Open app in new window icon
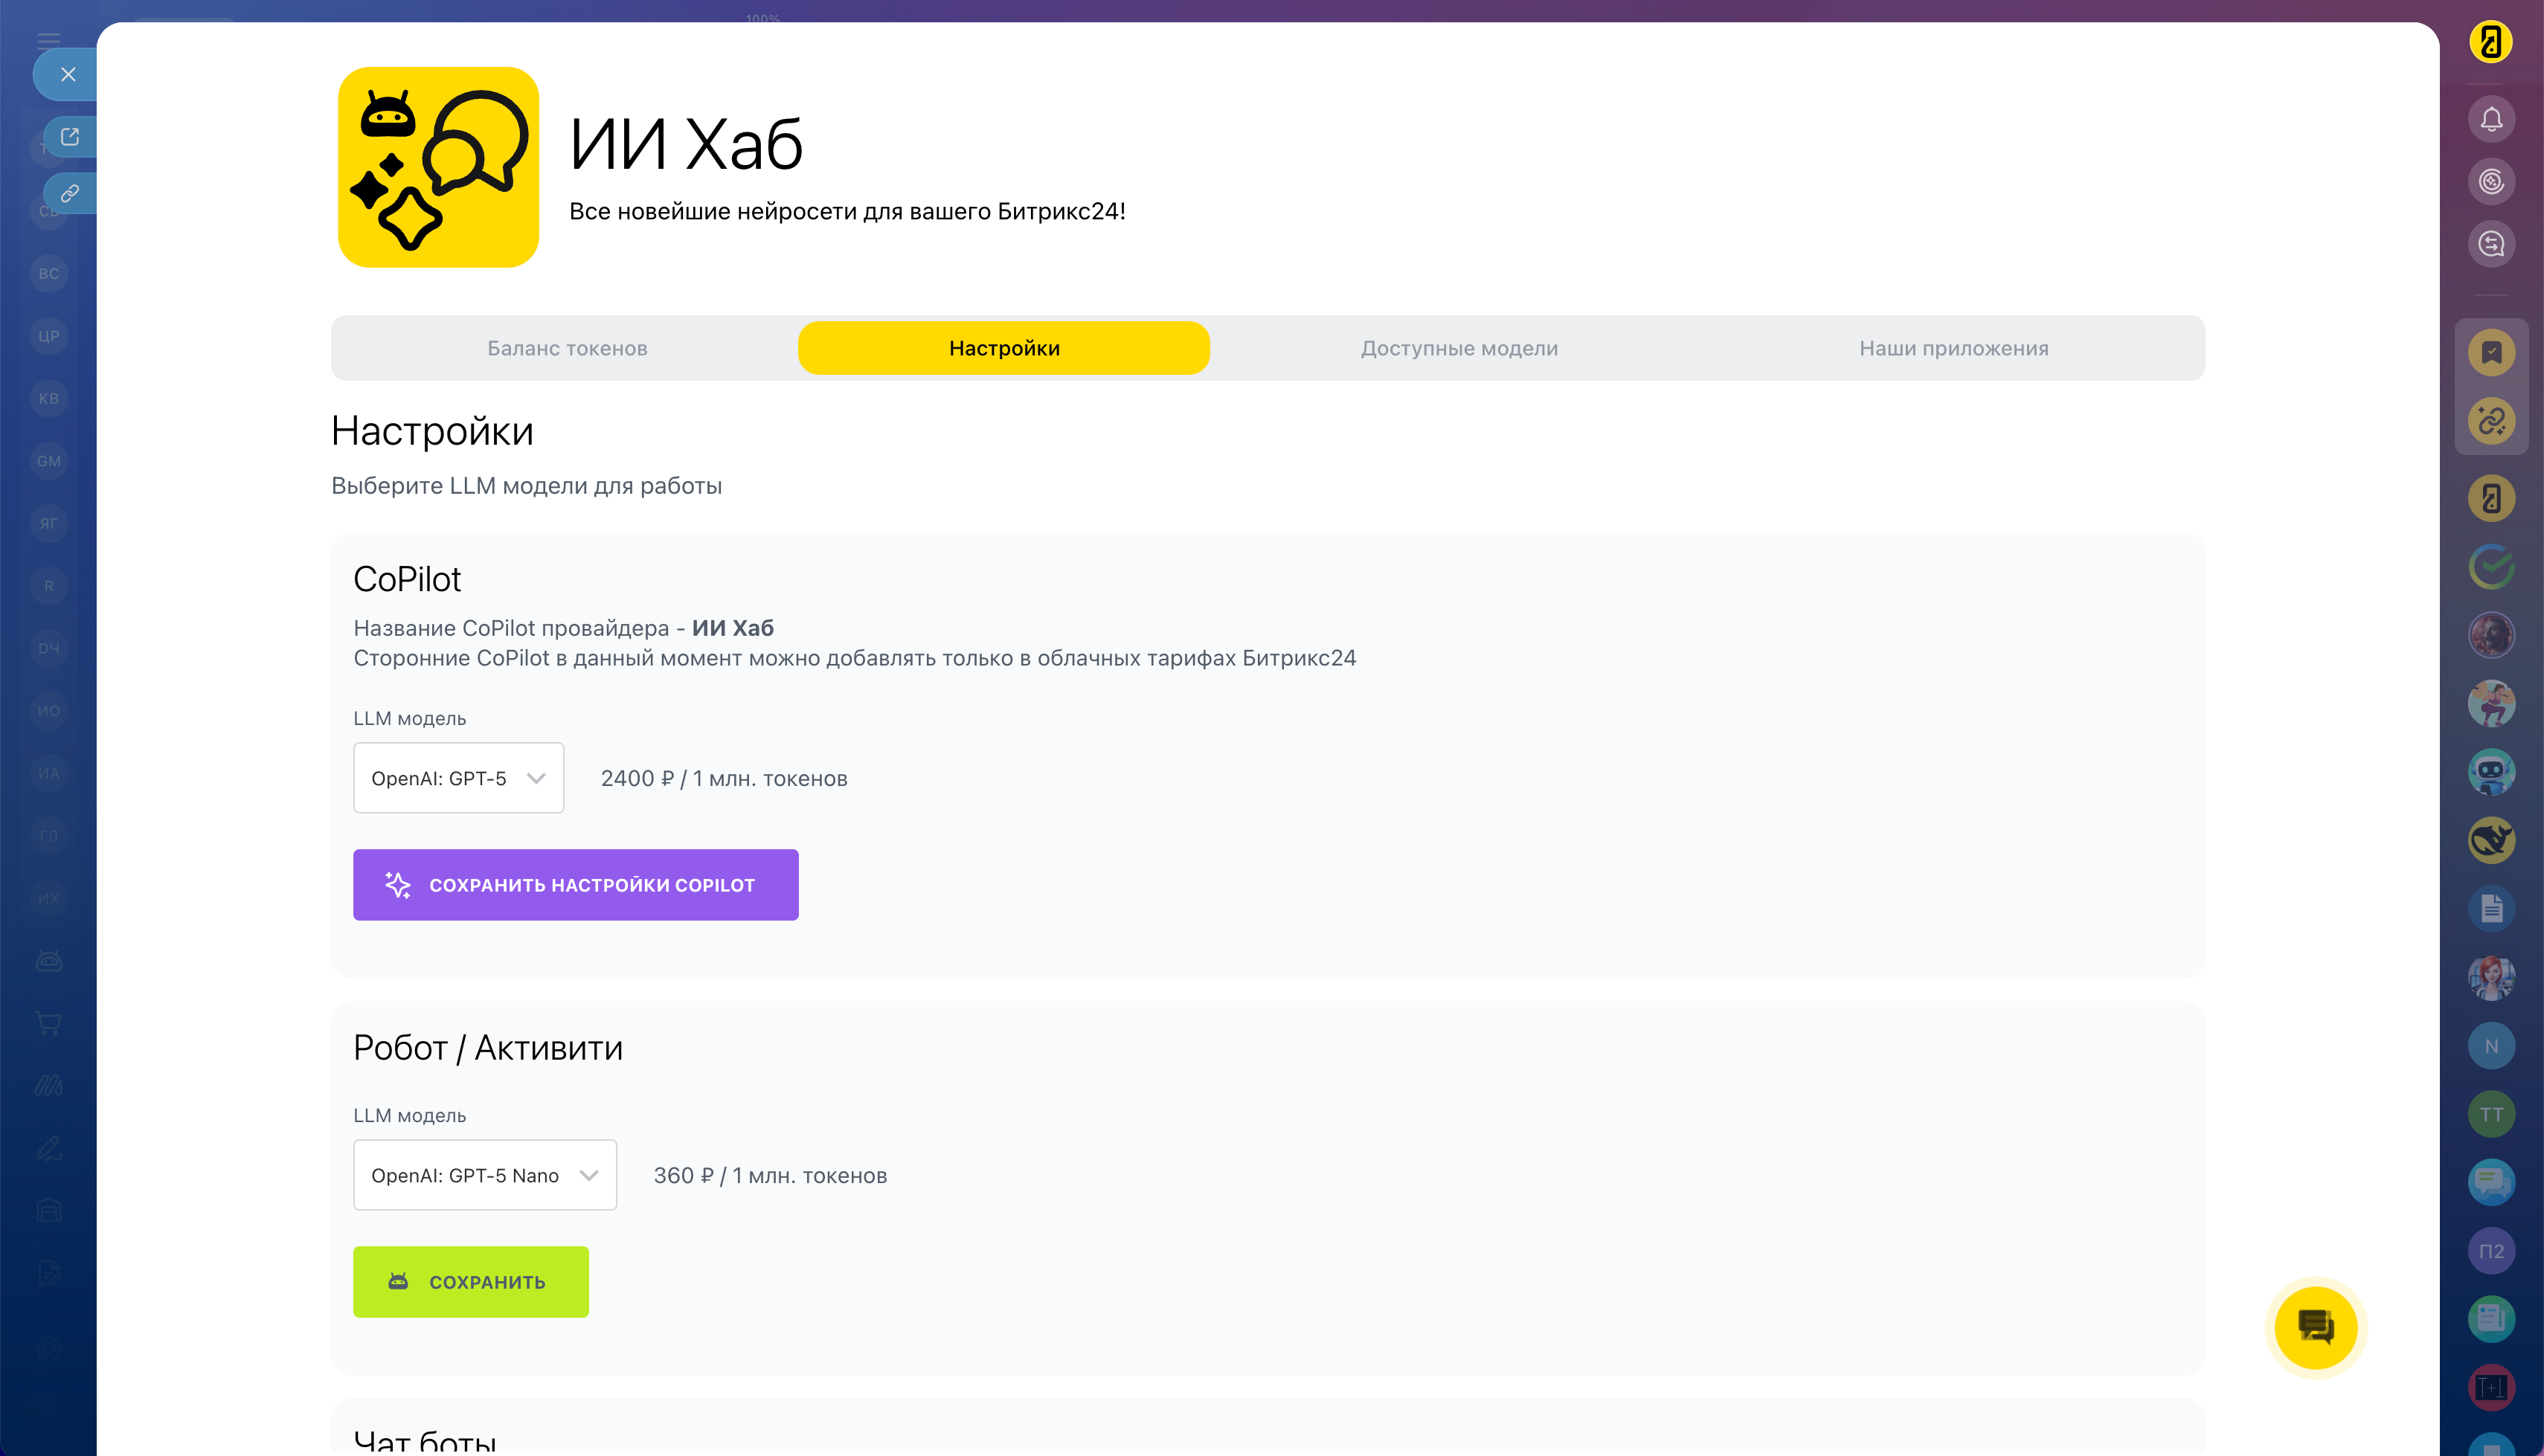The height and width of the screenshot is (1456, 2544). point(70,137)
